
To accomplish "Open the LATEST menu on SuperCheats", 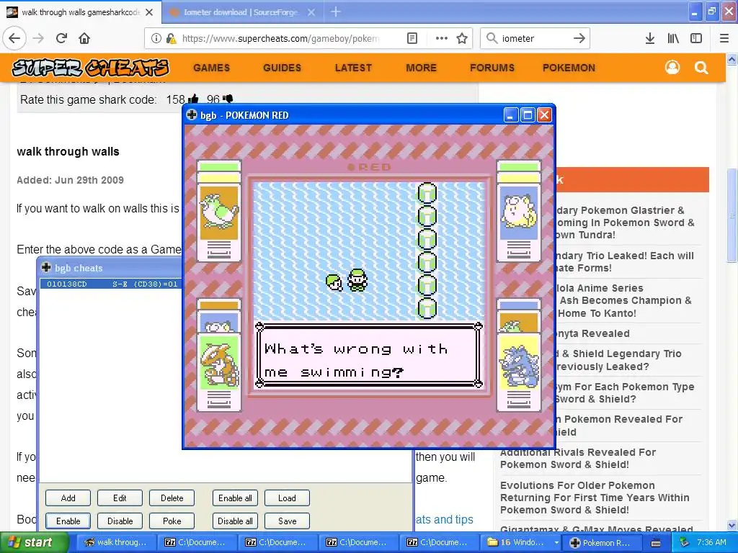I will (353, 68).
